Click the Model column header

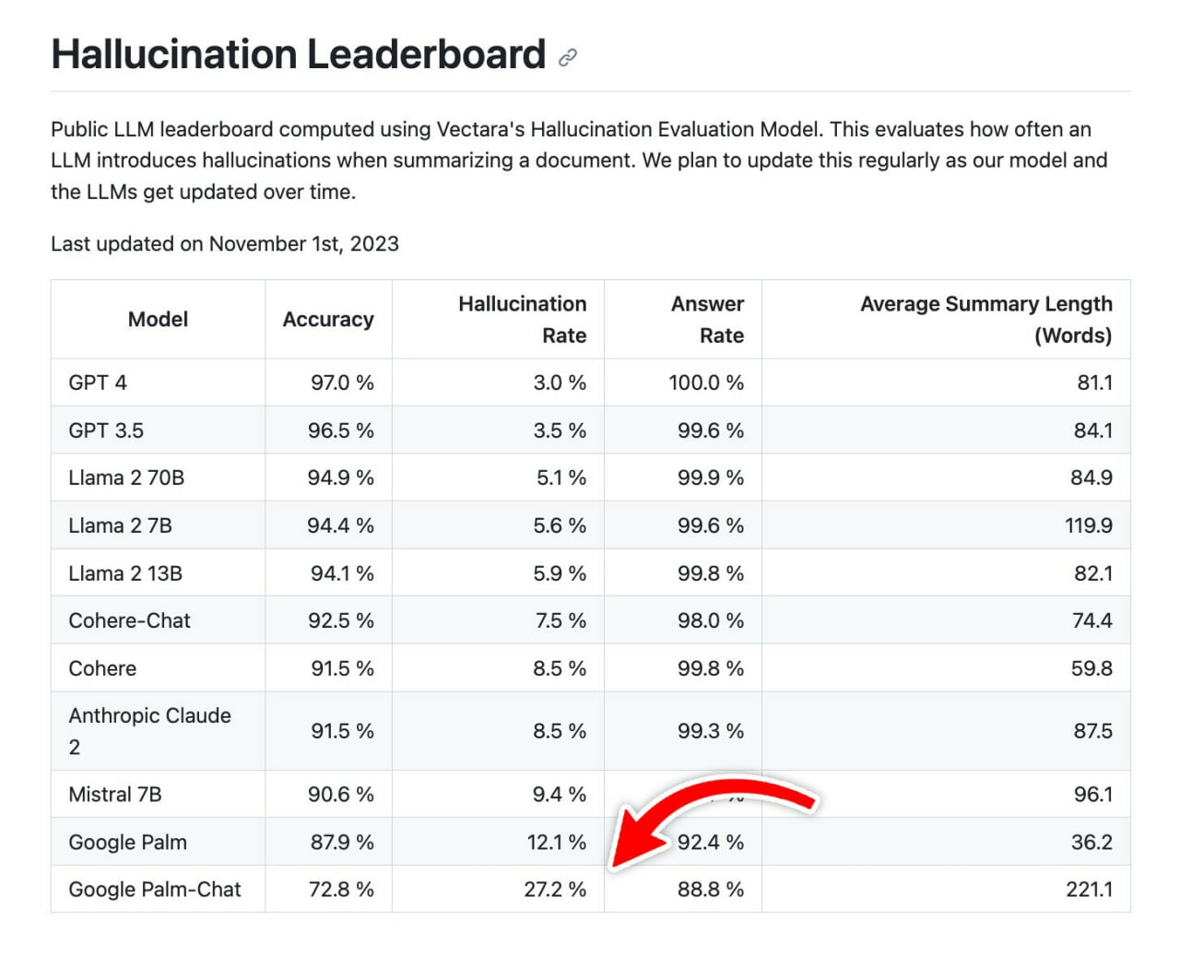tap(158, 320)
